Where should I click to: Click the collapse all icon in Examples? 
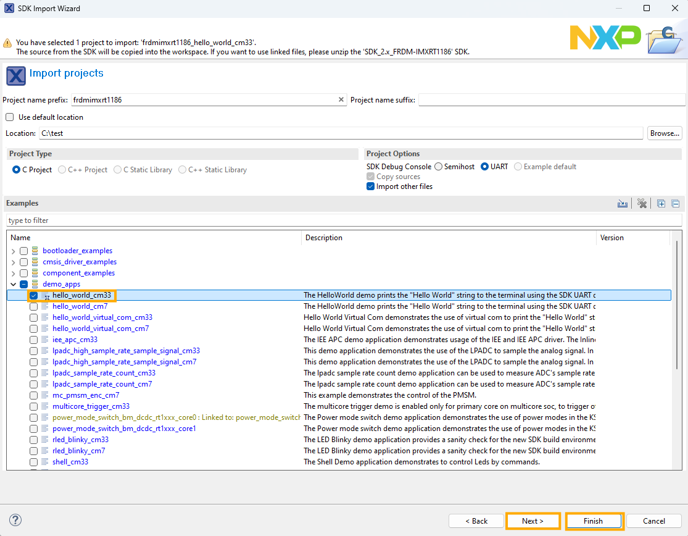[x=676, y=204]
